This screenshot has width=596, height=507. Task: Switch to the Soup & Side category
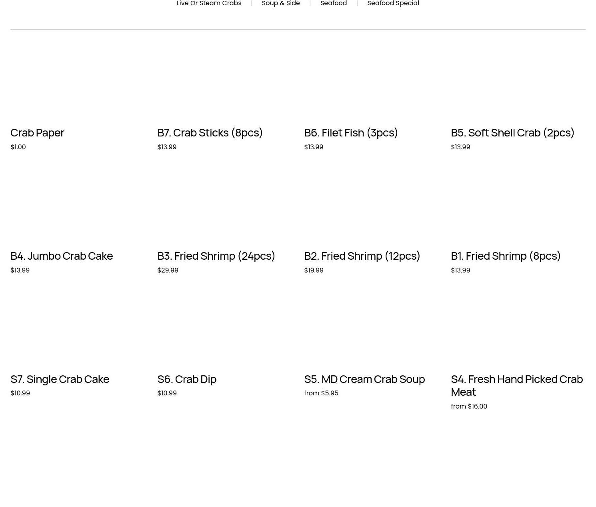[281, 3]
